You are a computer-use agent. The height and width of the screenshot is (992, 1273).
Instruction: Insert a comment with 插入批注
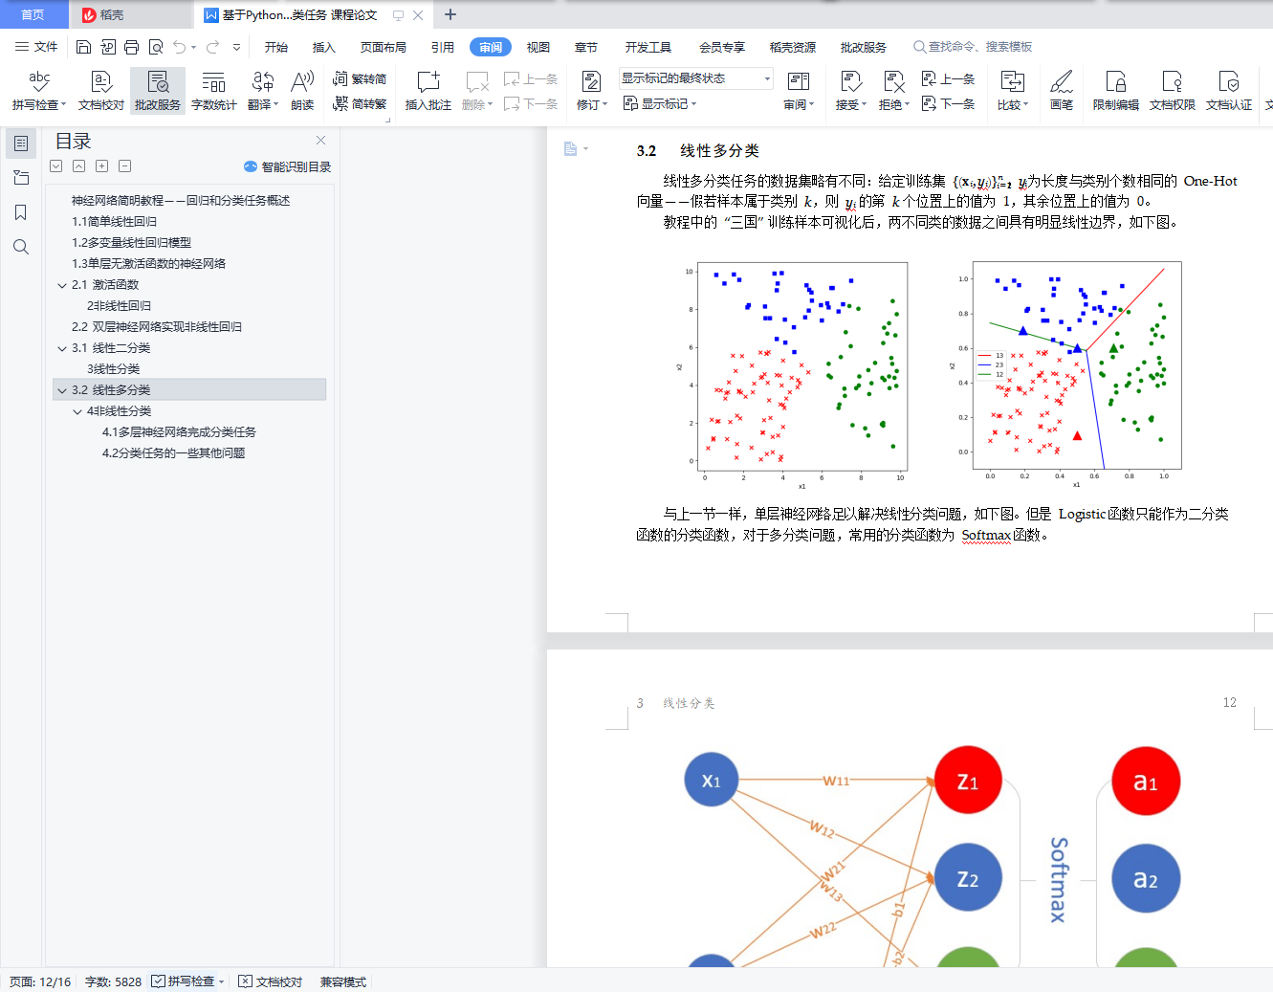pyautogui.click(x=428, y=91)
